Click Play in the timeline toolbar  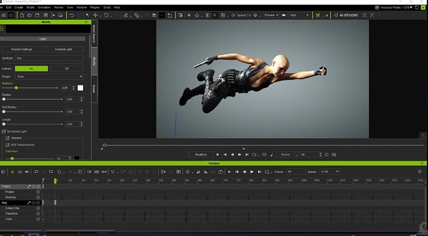230,172
